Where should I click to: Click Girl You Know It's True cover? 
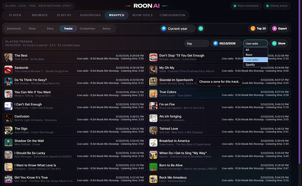coord(8,179)
